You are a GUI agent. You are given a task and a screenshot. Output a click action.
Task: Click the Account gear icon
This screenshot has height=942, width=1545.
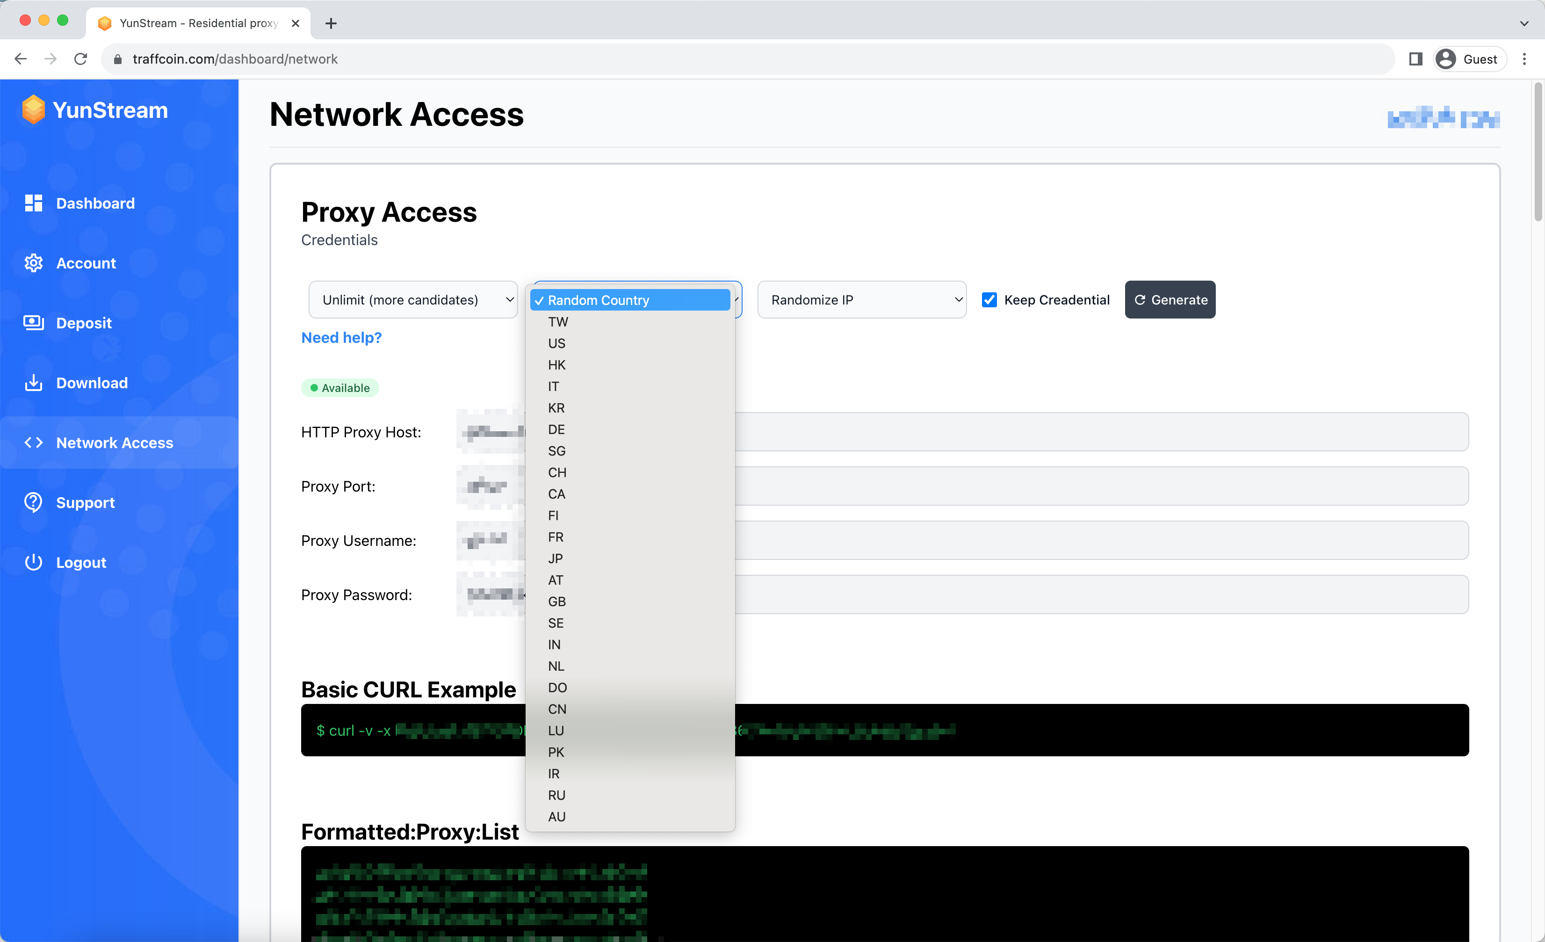click(x=33, y=263)
